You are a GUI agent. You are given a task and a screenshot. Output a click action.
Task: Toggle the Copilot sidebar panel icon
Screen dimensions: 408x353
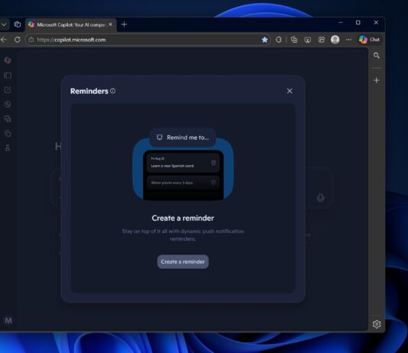[8, 76]
